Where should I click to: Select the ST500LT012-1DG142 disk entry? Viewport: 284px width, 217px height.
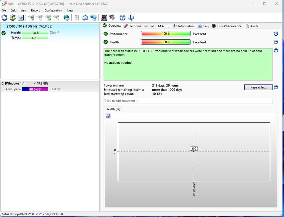pyautogui.click(x=29, y=26)
